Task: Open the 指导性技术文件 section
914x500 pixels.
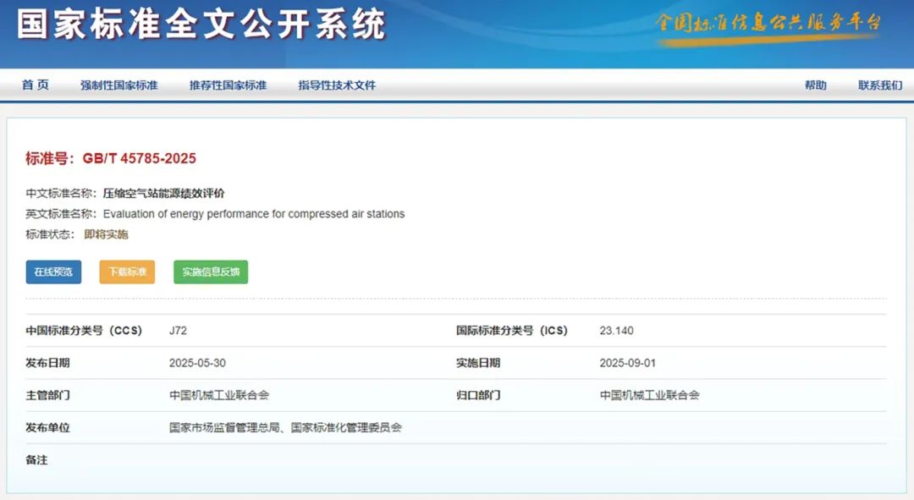Action: coord(336,85)
